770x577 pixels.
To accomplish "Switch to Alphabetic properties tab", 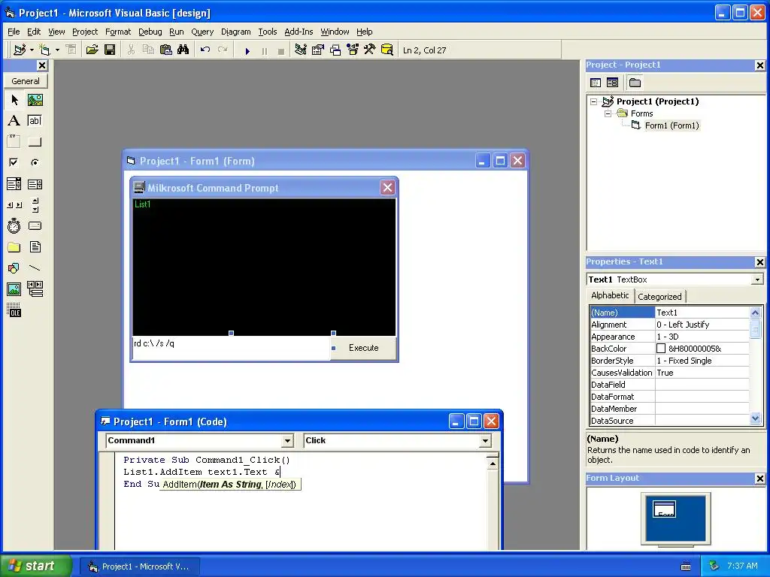I will click(x=610, y=295).
